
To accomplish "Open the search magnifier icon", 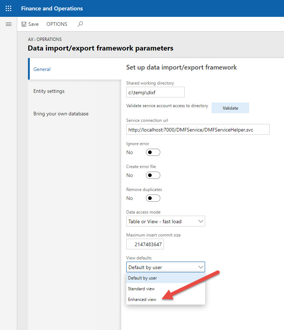I will coord(80,24).
